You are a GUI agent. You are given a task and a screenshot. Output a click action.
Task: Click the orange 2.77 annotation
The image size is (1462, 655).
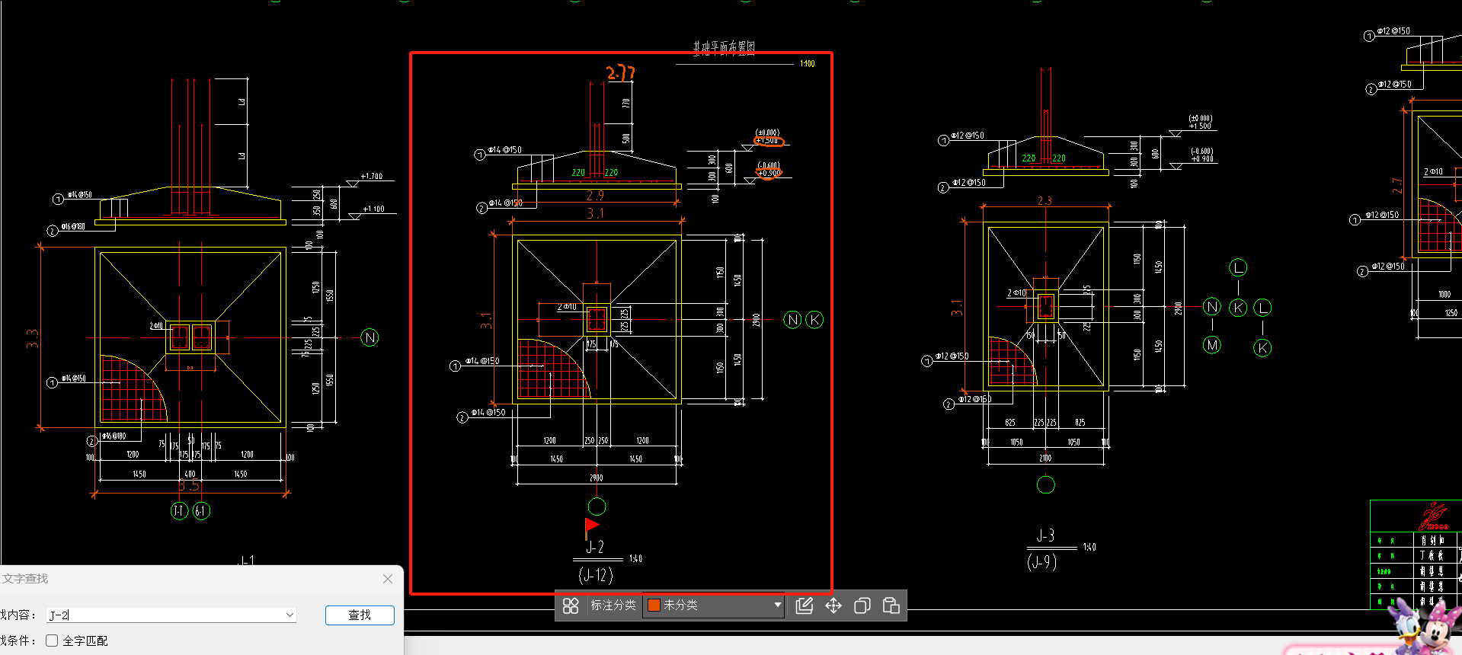coord(620,73)
